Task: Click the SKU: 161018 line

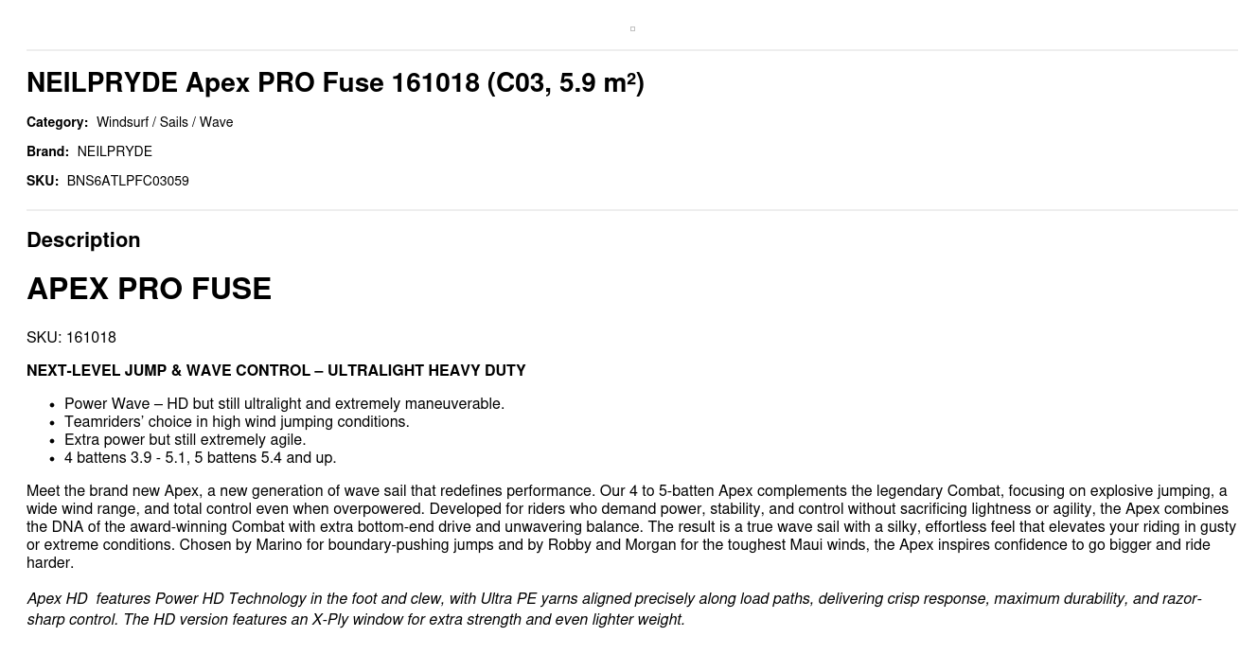Action: [x=71, y=338]
